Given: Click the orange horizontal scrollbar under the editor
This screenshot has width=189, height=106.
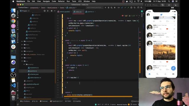Looking at the screenshot, I should [98, 96].
